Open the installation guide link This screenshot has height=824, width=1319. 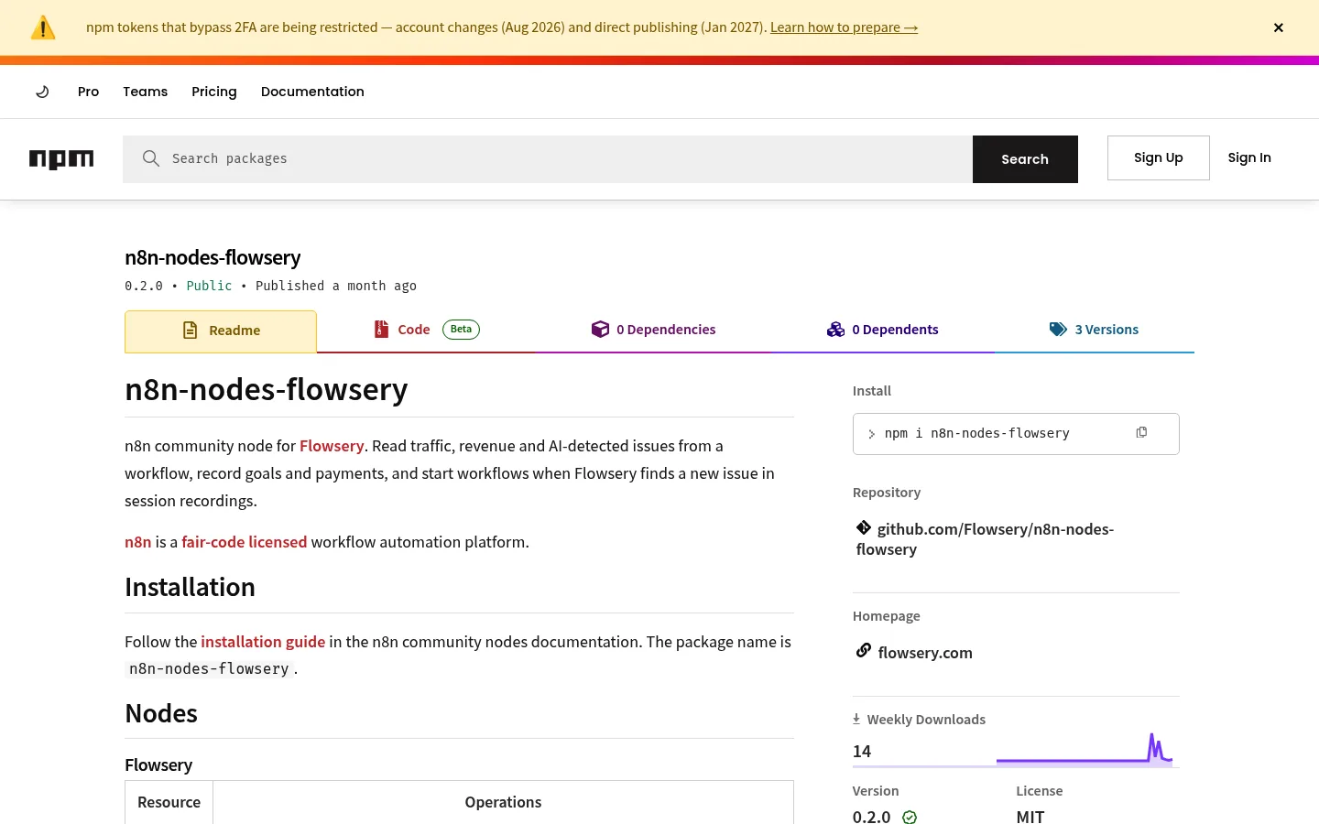click(263, 642)
